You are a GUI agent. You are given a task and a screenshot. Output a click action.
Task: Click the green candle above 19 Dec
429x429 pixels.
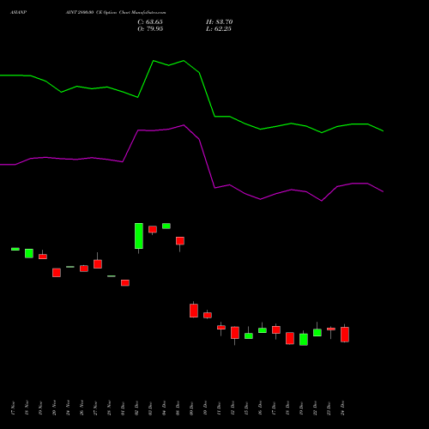pyautogui.click(x=304, y=340)
